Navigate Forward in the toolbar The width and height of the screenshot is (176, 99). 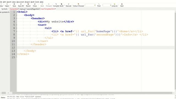point(49,5)
